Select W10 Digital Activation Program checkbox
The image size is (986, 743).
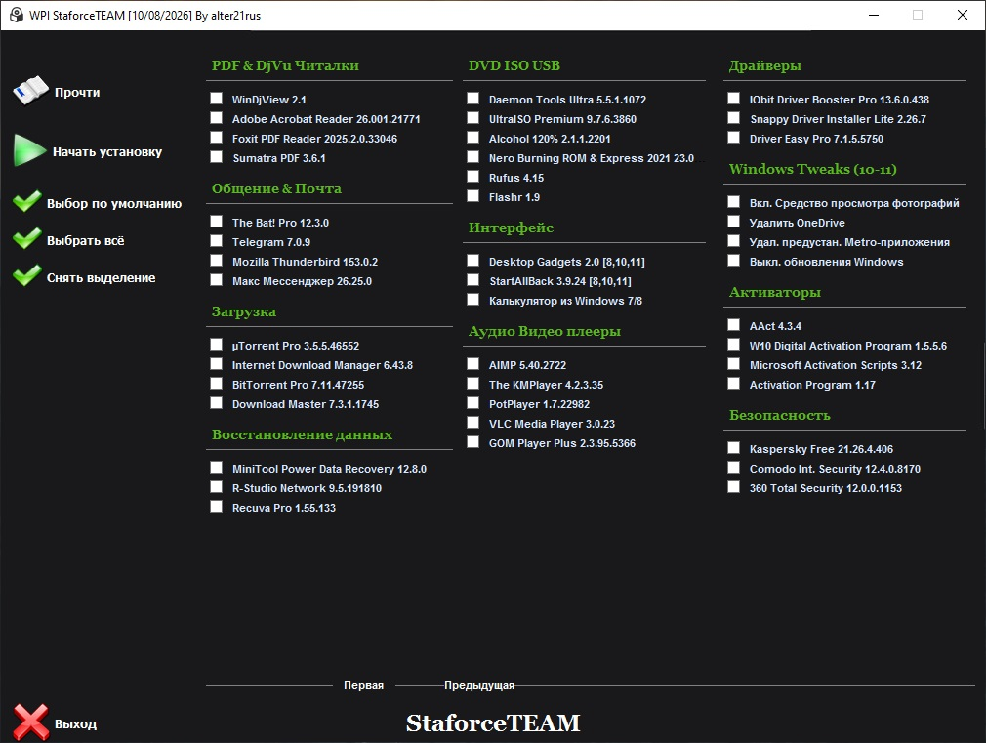(733, 344)
